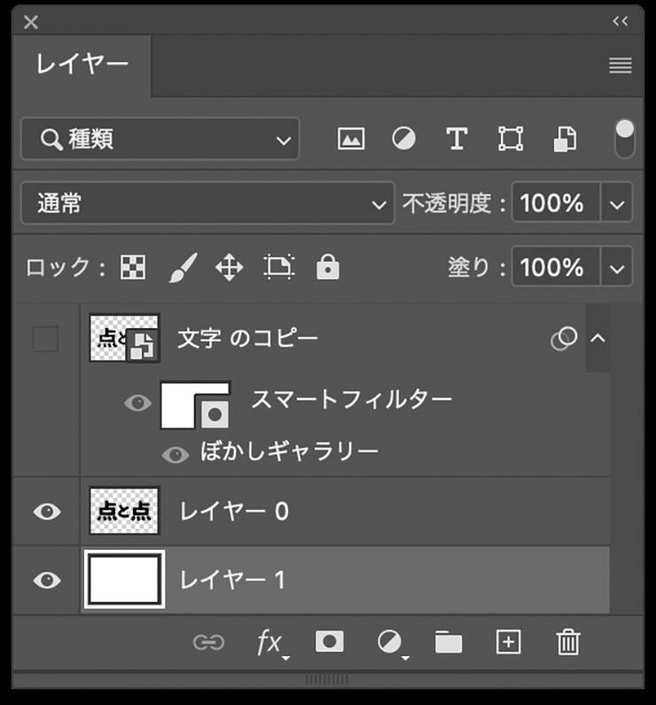
Task: Create a new layer with plus icon
Action: [508, 642]
